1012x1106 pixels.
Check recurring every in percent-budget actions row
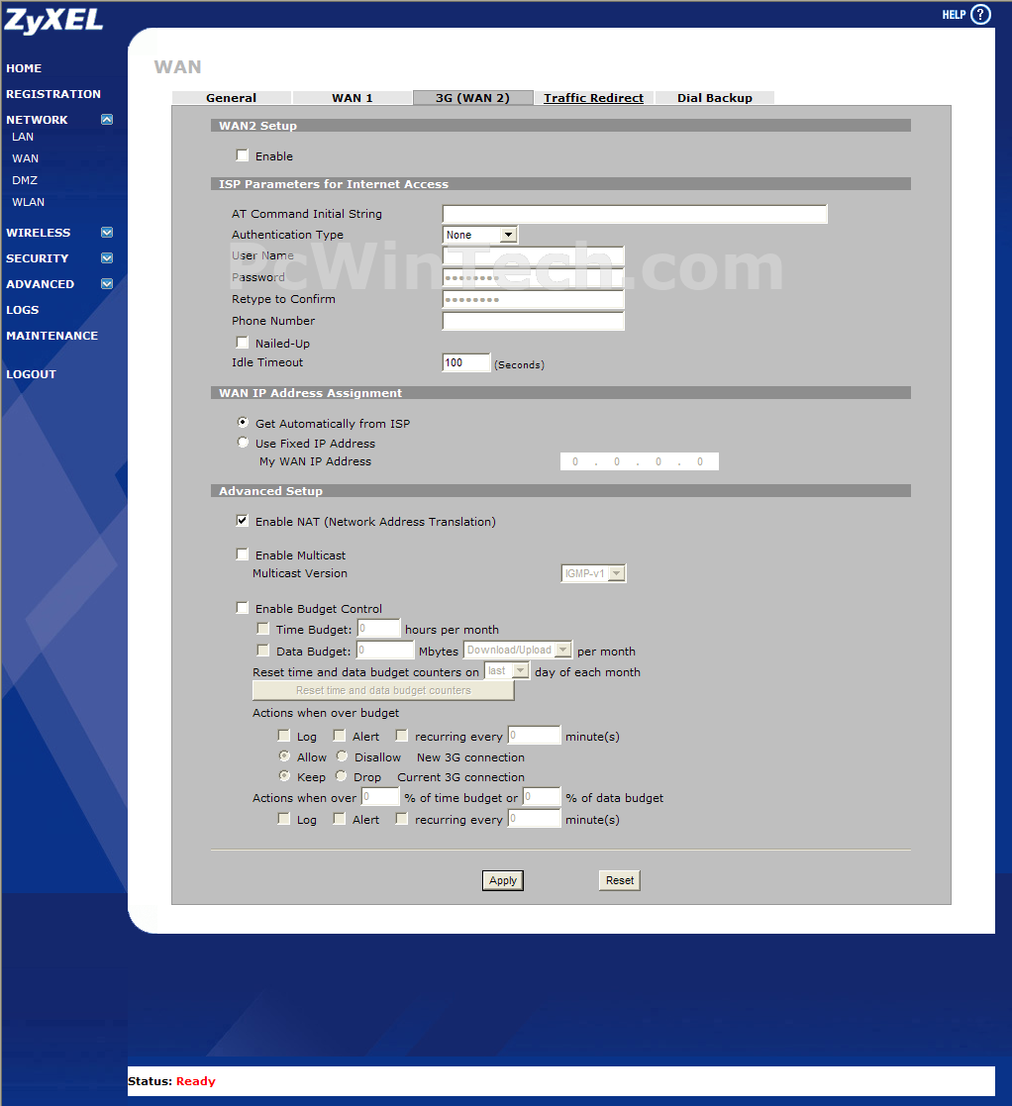[402, 819]
